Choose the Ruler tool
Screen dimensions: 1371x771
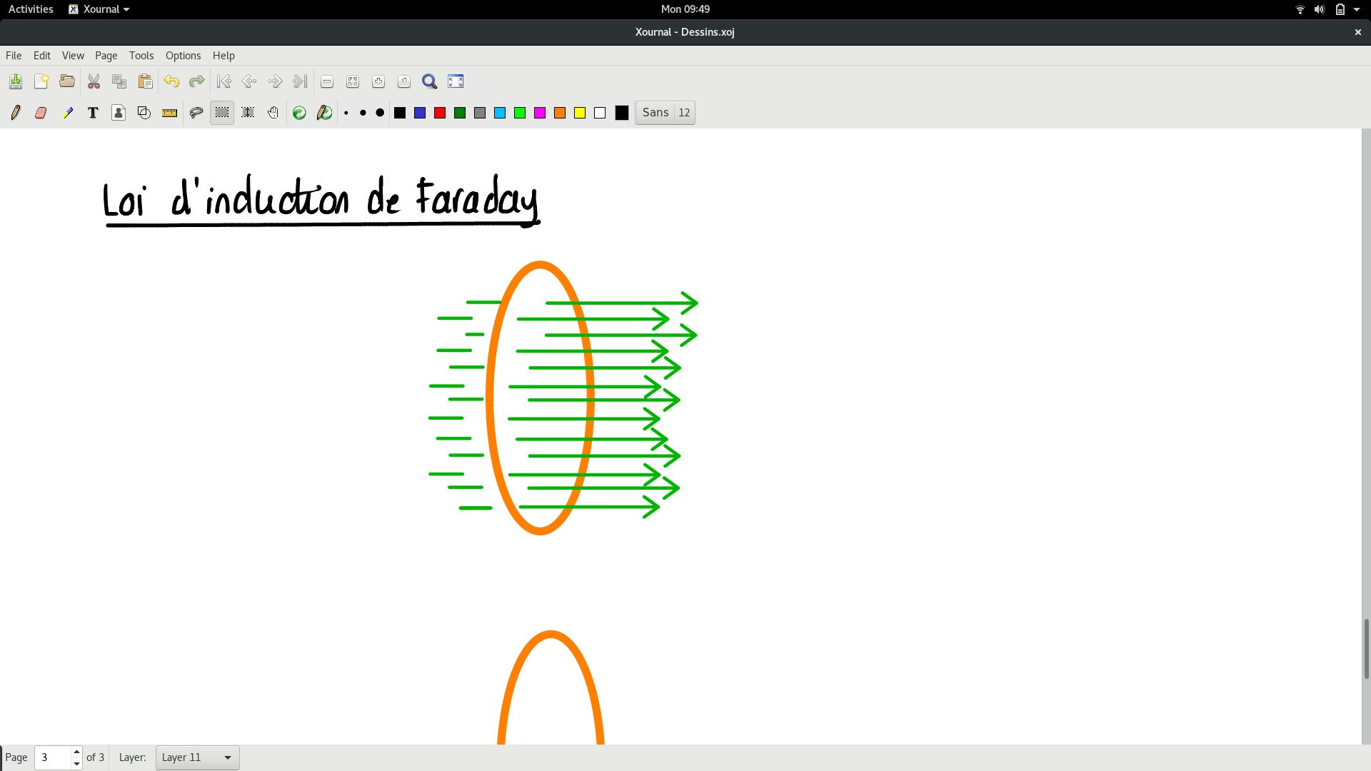169,113
